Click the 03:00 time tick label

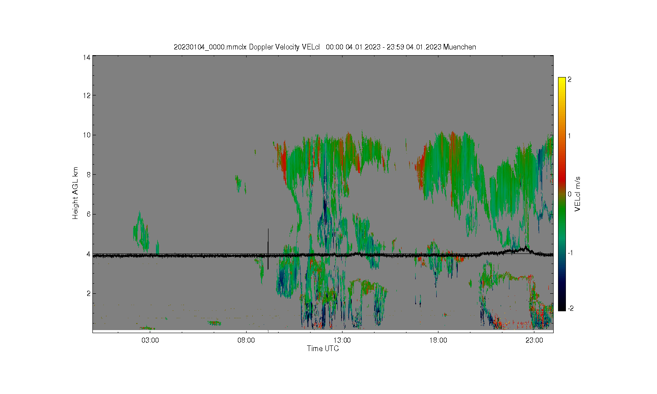tap(150, 341)
